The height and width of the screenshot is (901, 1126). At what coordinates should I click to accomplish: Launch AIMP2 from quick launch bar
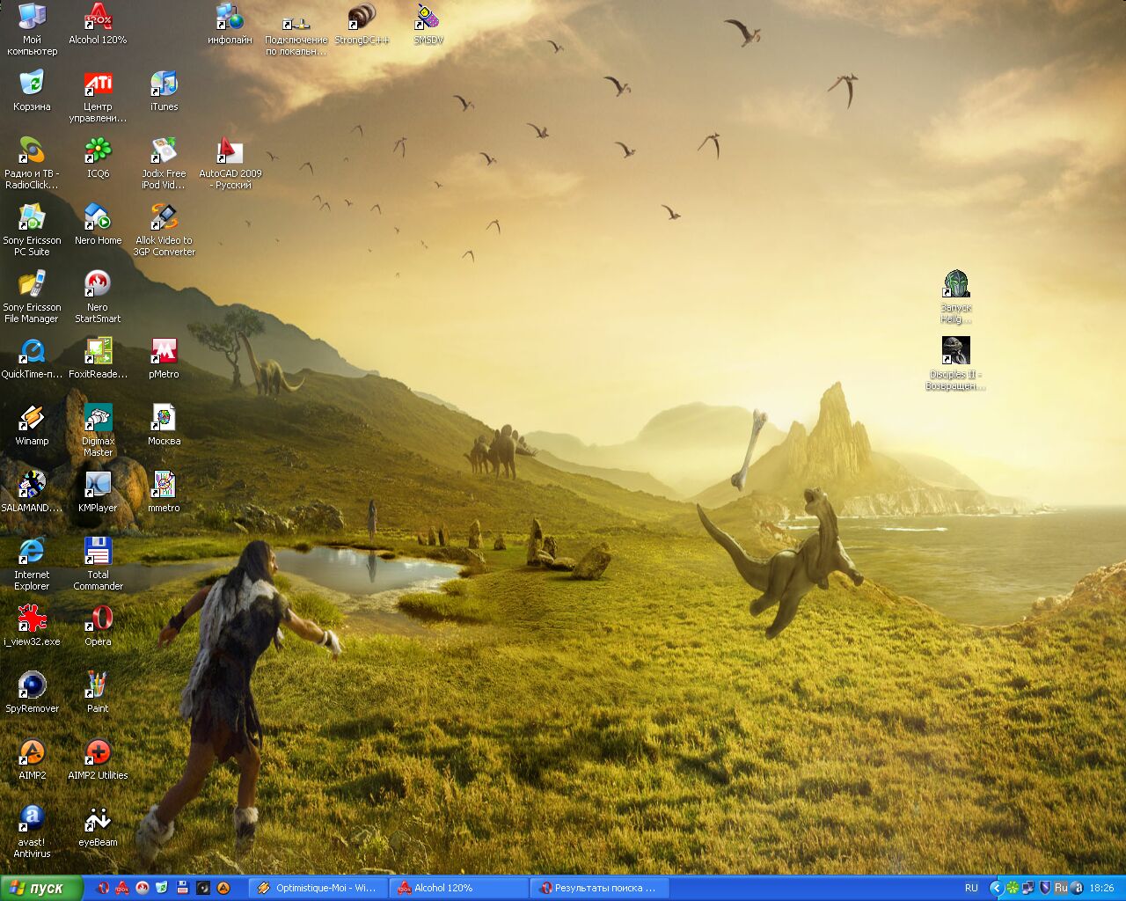(x=223, y=888)
